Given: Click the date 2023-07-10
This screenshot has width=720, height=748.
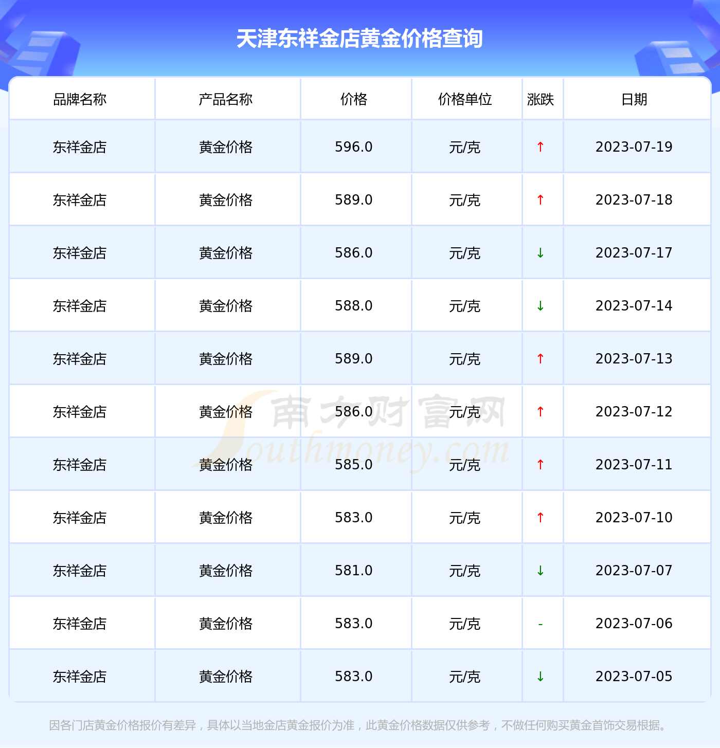Looking at the screenshot, I should [x=634, y=518].
